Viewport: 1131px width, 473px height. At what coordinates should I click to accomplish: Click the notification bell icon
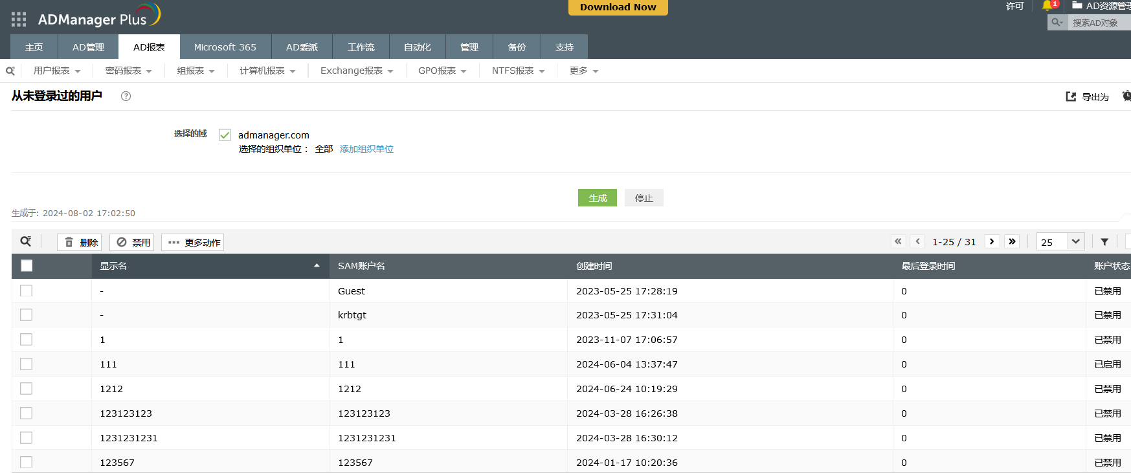pos(1047,6)
